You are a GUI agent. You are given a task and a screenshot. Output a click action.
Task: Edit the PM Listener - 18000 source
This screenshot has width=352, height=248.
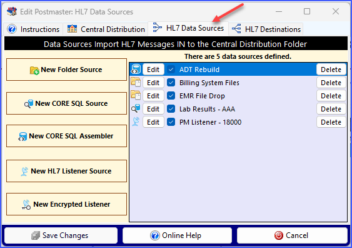(x=153, y=122)
